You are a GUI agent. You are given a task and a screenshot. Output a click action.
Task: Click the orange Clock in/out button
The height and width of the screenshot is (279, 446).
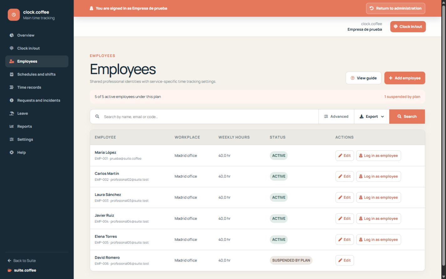(408, 27)
